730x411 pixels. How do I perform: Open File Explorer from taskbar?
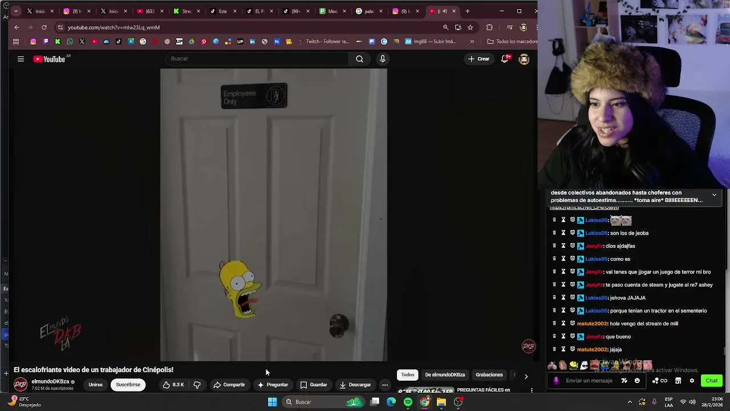(x=441, y=402)
